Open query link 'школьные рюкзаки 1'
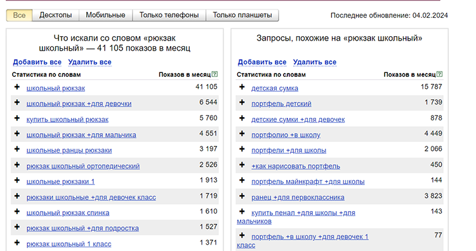This screenshot has height=251, width=476. 61,181
